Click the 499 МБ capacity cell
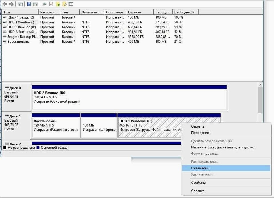This screenshot has height=198, width=274. click(x=133, y=42)
